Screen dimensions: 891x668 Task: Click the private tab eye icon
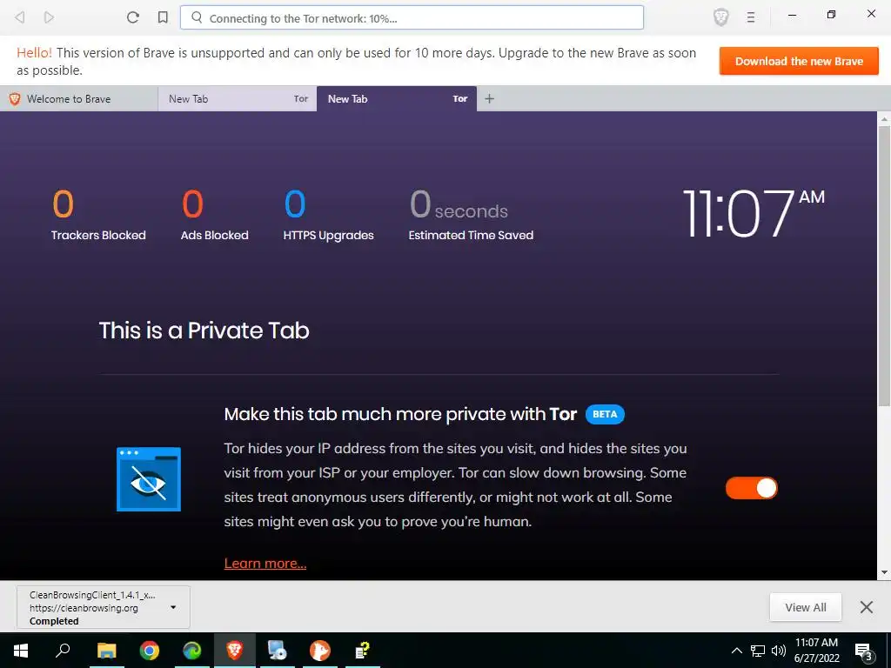(x=149, y=479)
